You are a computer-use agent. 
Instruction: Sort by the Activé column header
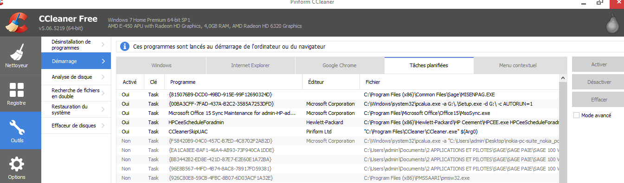[x=130, y=82]
